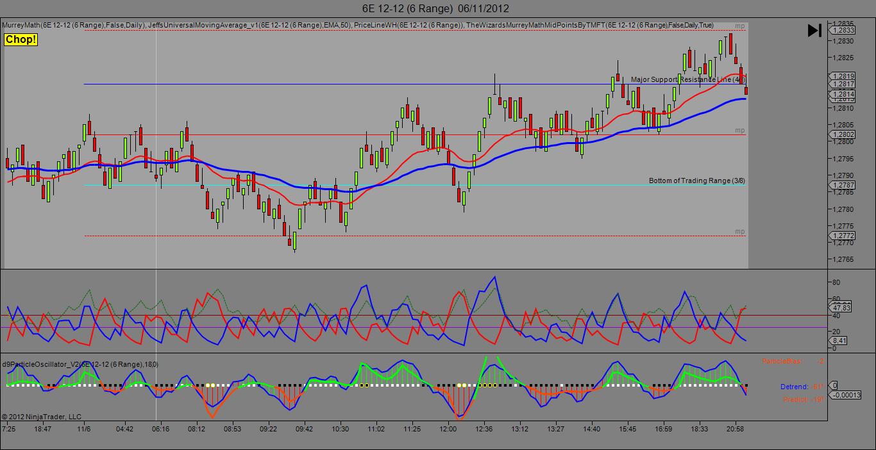The image size is (876, 450).
Task: Click the orange Predict value readout
Action: click(804, 400)
